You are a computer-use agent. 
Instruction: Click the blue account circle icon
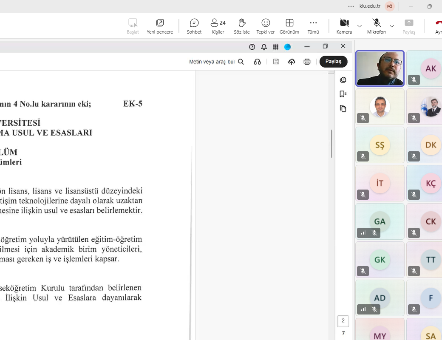tap(288, 47)
